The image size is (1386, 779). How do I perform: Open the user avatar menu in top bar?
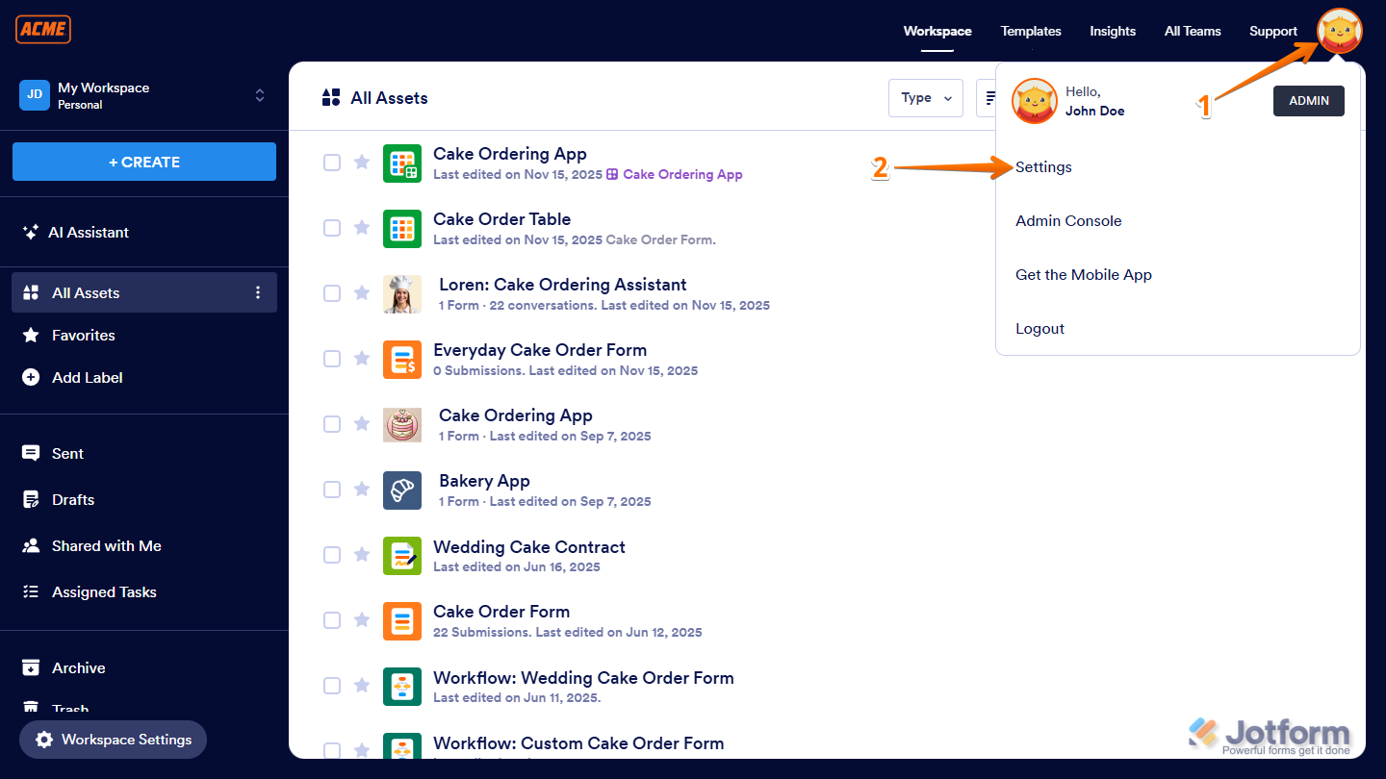coord(1340,32)
